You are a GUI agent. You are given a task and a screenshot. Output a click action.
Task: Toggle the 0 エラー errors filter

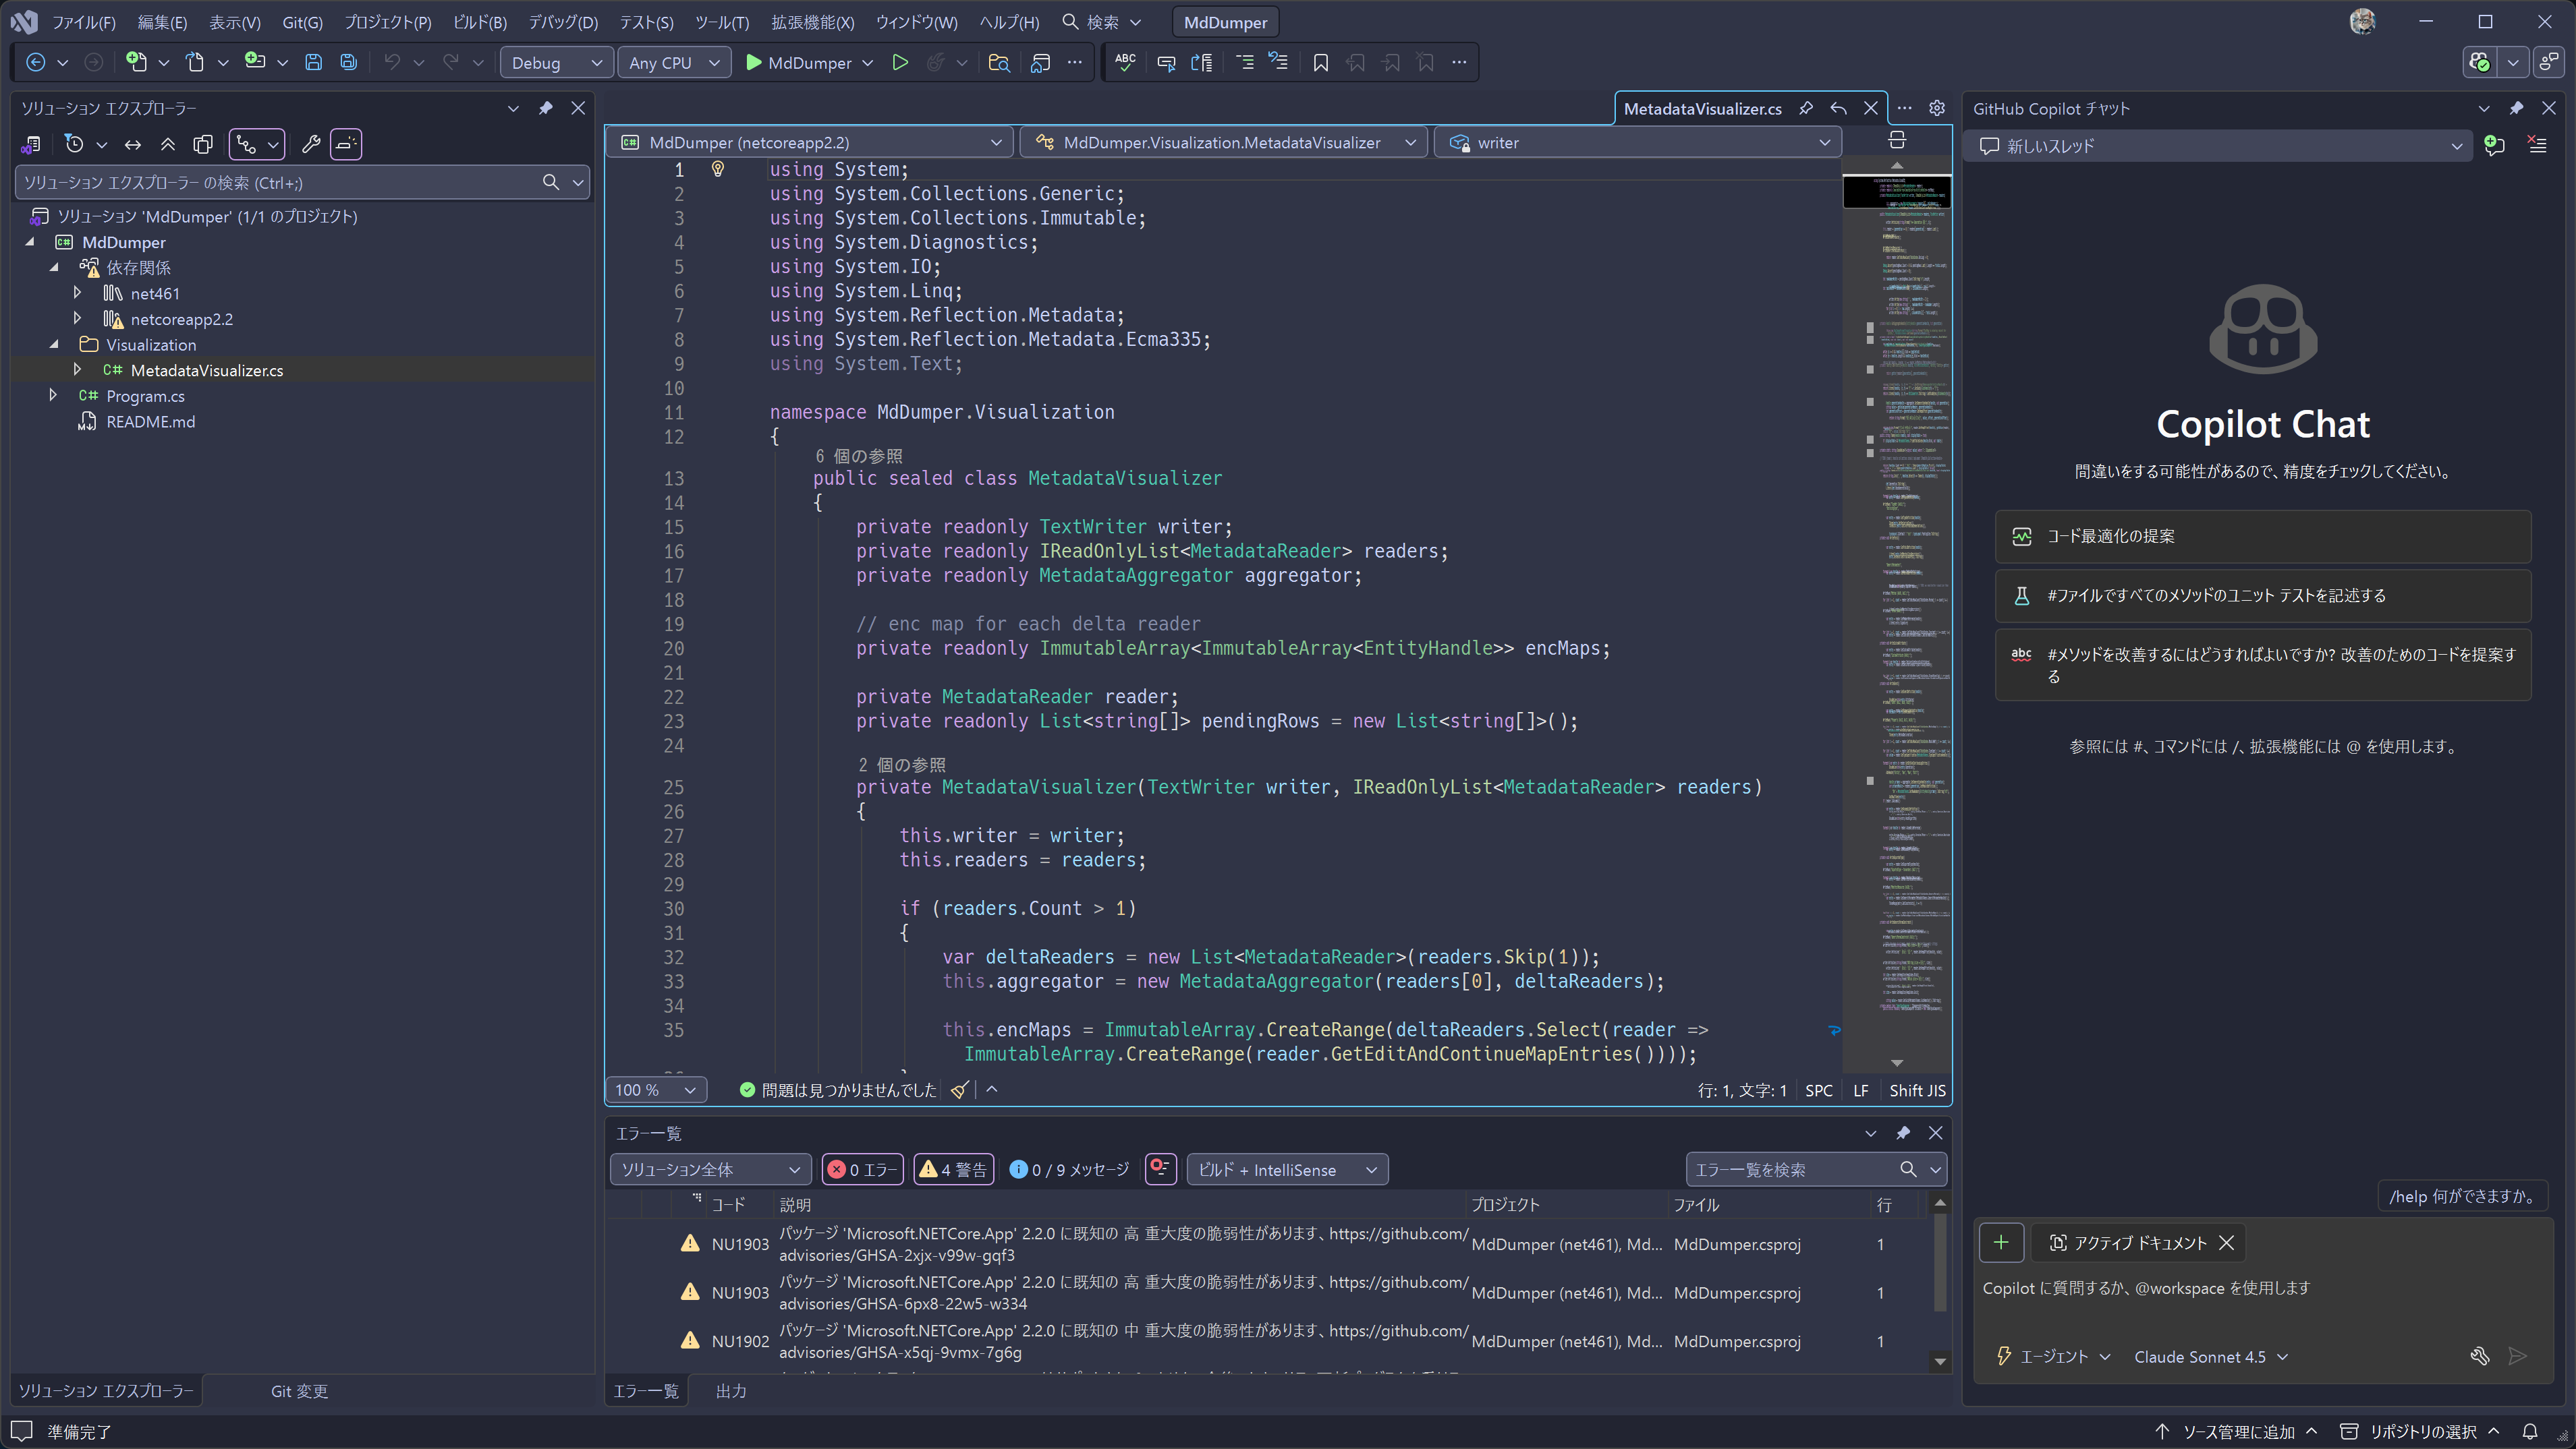(862, 1169)
